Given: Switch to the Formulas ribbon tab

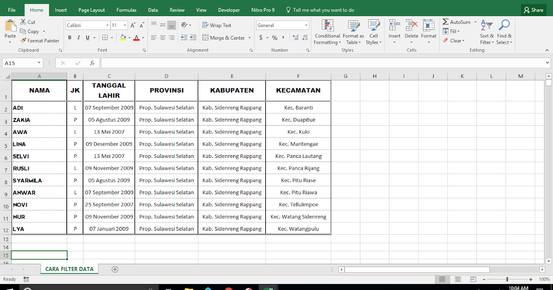Looking at the screenshot, I should click(x=126, y=9).
